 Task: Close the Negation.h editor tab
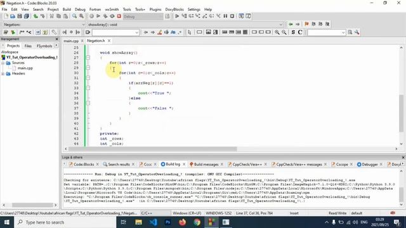click(x=109, y=41)
